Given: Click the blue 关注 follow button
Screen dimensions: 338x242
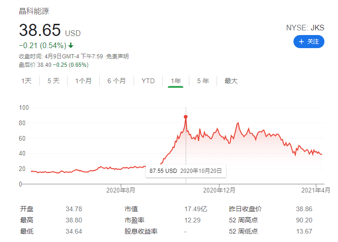Looking at the screenshot, I should pyautogui.click(x=308, y=42).
